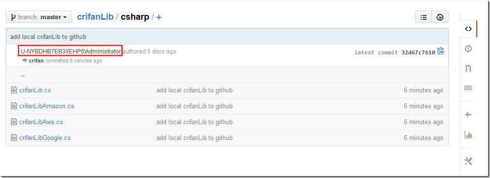Click the history clock icon button

pos(440,17)
